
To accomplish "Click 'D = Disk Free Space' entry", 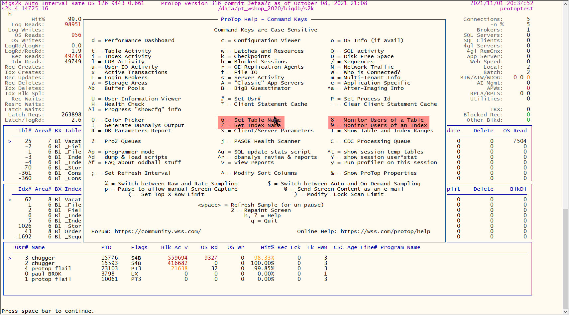I will coord(362,56).
